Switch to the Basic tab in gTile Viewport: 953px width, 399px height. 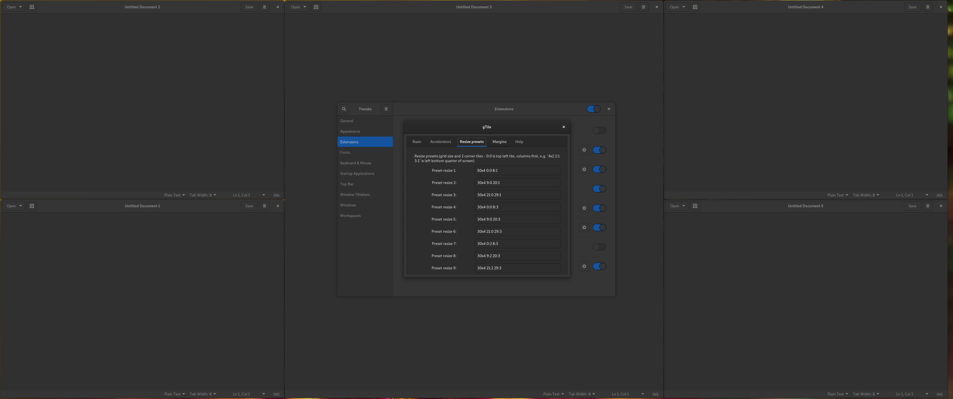coord(417,142)
